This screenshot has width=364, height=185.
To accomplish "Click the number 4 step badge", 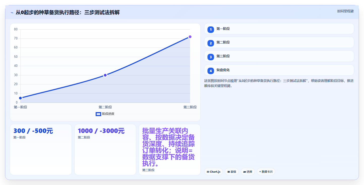I will (211, 71).
